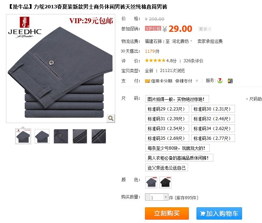Click 加入购物车 add to cart button
Screen dimensions: 262x223
click(219, 213)
